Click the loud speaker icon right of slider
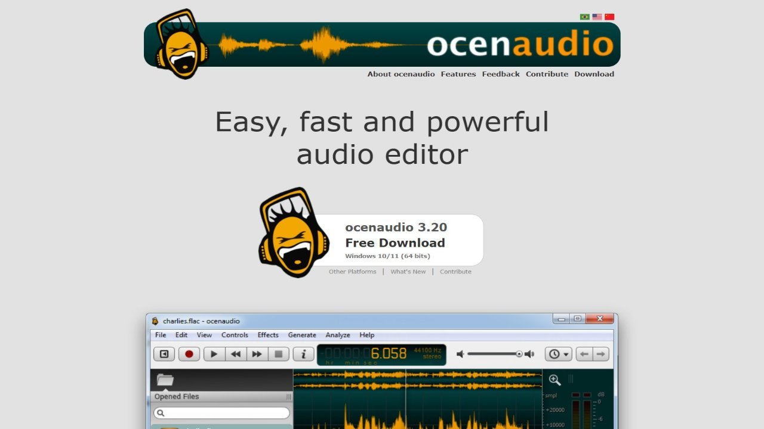This screenshot has height=429, width=764. 529,354
